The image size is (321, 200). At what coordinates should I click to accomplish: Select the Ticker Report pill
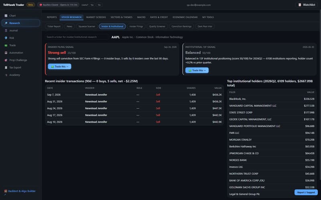click(x=54, y=26)
